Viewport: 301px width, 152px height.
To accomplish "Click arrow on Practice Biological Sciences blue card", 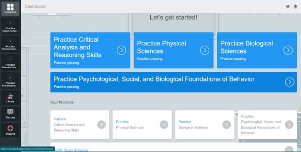I will [x=288, y=50].
